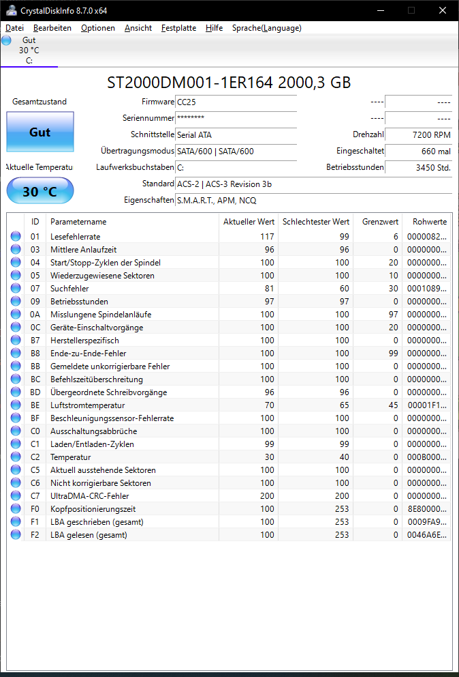Click status orb of Luftstromtemperatur row
Image resolution: width=459 pixels, height=677 pixels.
coord(16,405)
